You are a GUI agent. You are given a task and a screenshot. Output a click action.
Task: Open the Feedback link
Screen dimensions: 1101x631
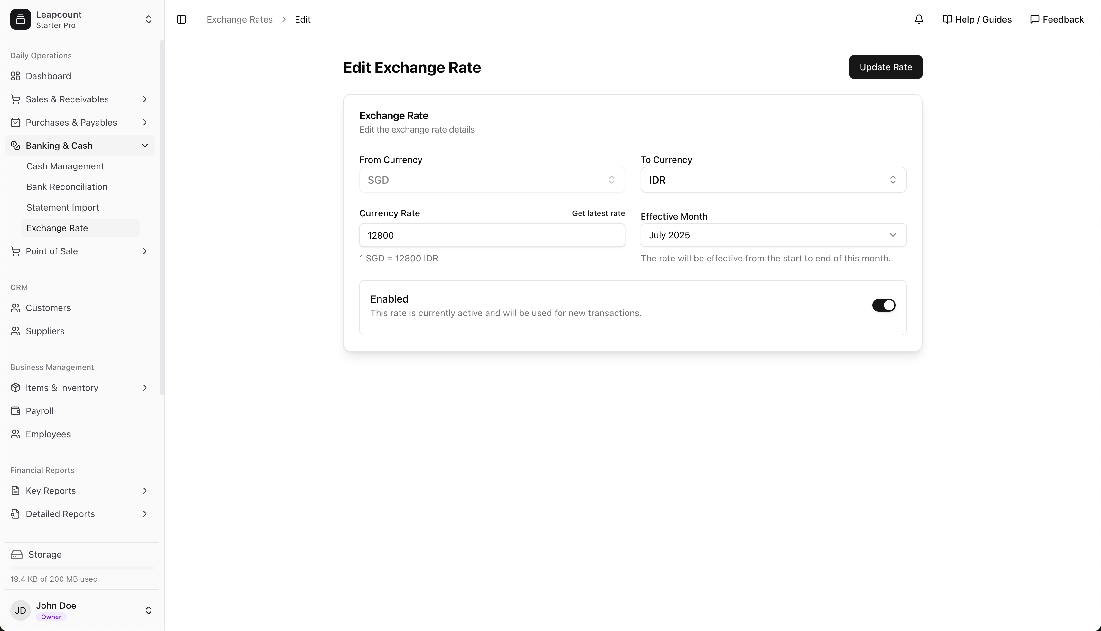click(1057, 20)
